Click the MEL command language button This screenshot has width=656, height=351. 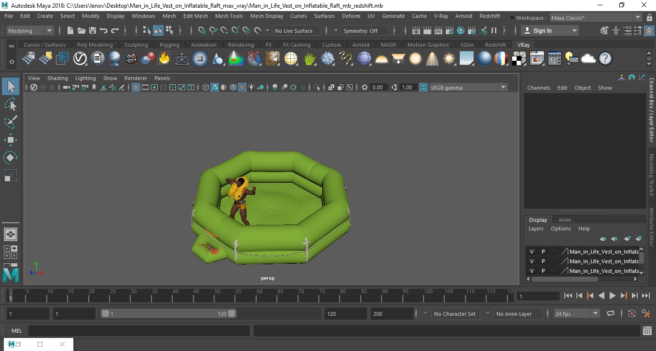[x=16, y=331]
